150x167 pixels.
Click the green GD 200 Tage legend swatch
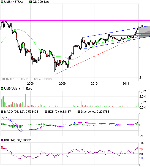[x=31, y=2]
